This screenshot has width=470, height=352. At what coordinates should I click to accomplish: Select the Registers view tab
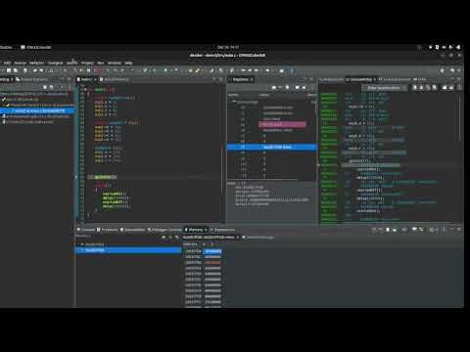[241, 79]
